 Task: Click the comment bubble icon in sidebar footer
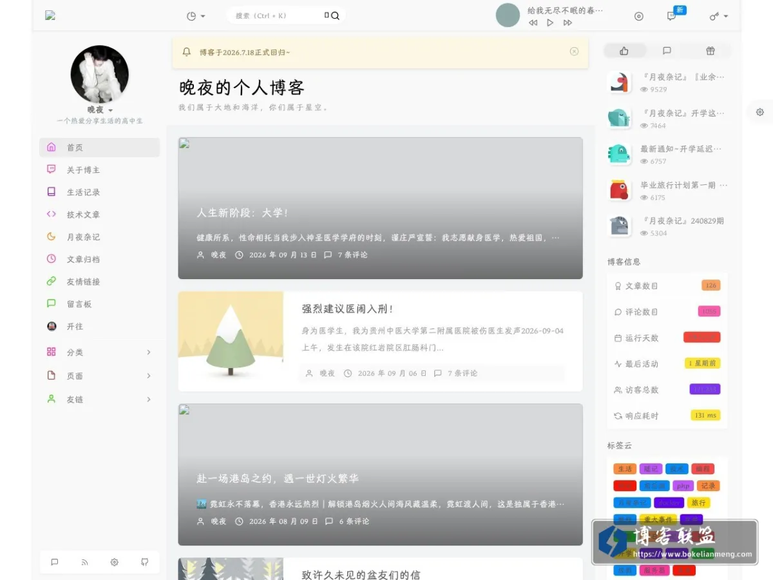click(55, 562)
